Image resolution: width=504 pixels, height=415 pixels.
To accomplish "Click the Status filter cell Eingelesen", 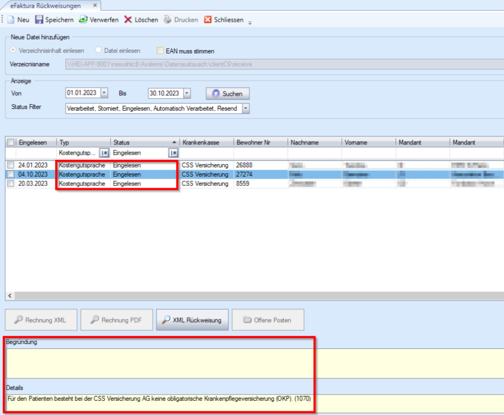I will coord(140,153).
